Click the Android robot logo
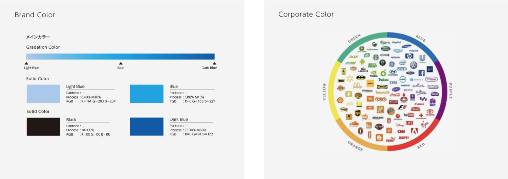The image size is (508, 179). (362, 62)
